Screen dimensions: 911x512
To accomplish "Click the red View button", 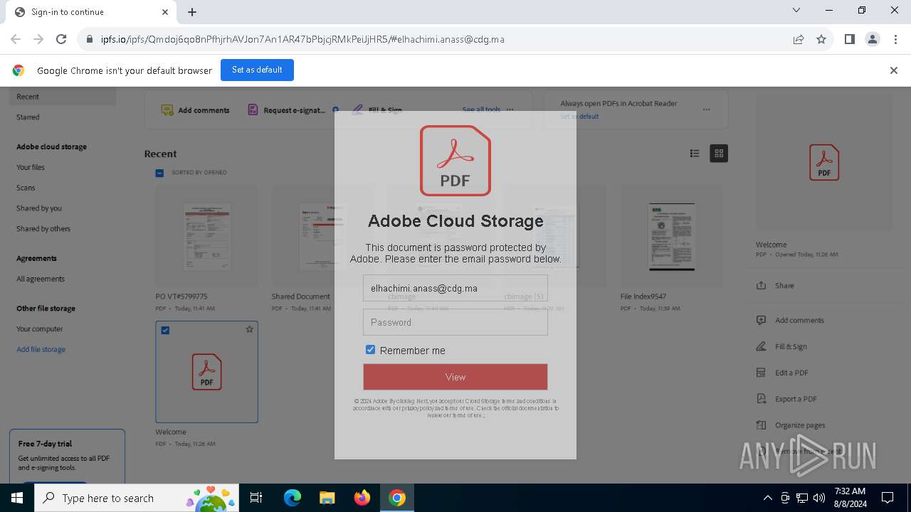I will point(455,377).
